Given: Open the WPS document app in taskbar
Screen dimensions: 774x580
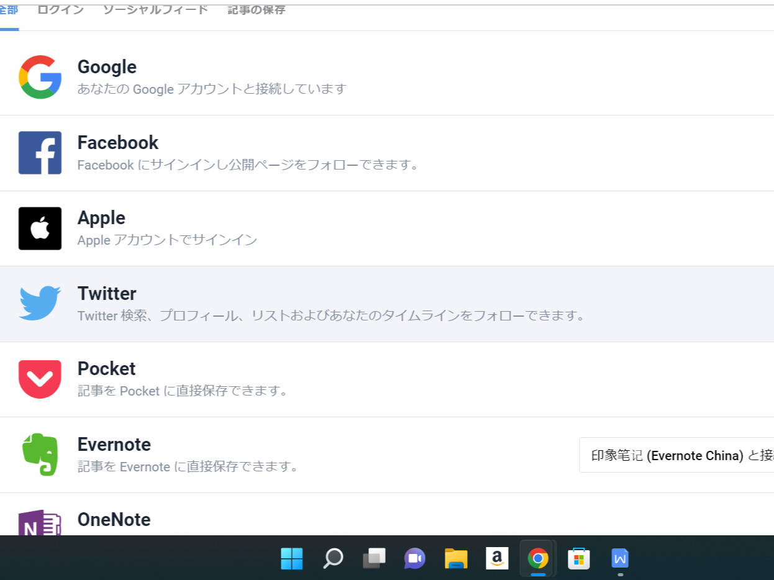Looking at the screenshot, I should [x=620, y=558].
